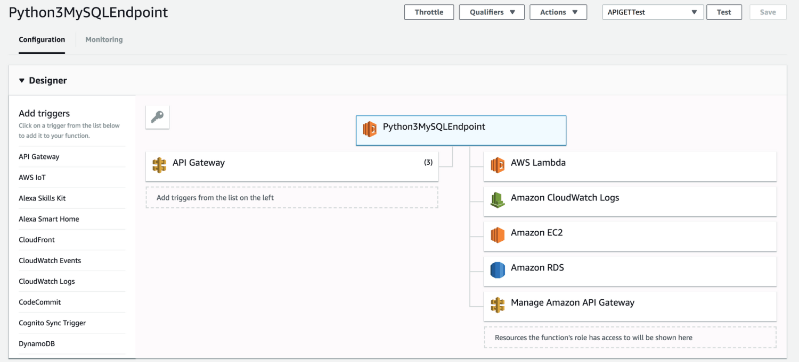Open the APIGETTest test event dropdown

(653, 12)
